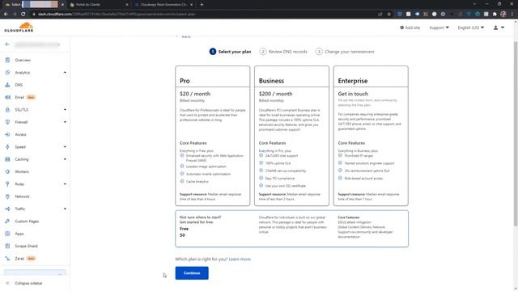Click the Cloudflare logo
Viewport: 518px width, 291px height.
click(19, 27)
